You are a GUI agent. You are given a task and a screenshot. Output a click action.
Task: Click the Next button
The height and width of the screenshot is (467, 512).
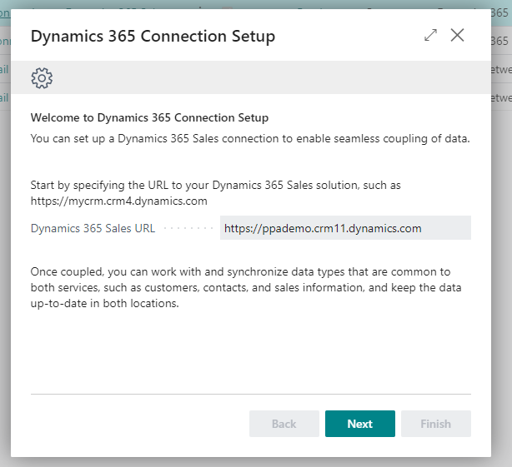[x=360, y=424]
